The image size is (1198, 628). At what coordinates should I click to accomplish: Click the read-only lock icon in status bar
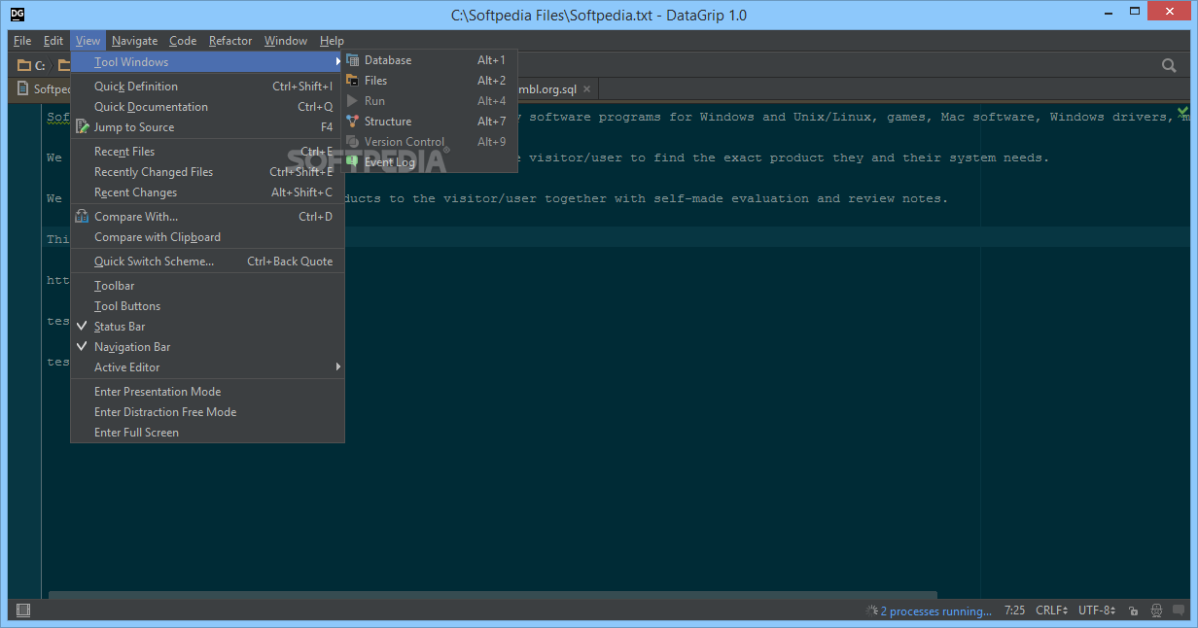pos(1134,611)
